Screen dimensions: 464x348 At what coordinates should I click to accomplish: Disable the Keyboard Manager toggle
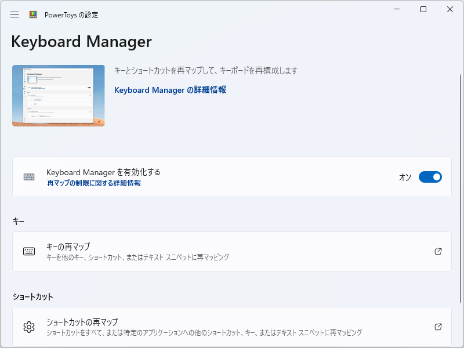pos(430,177)
